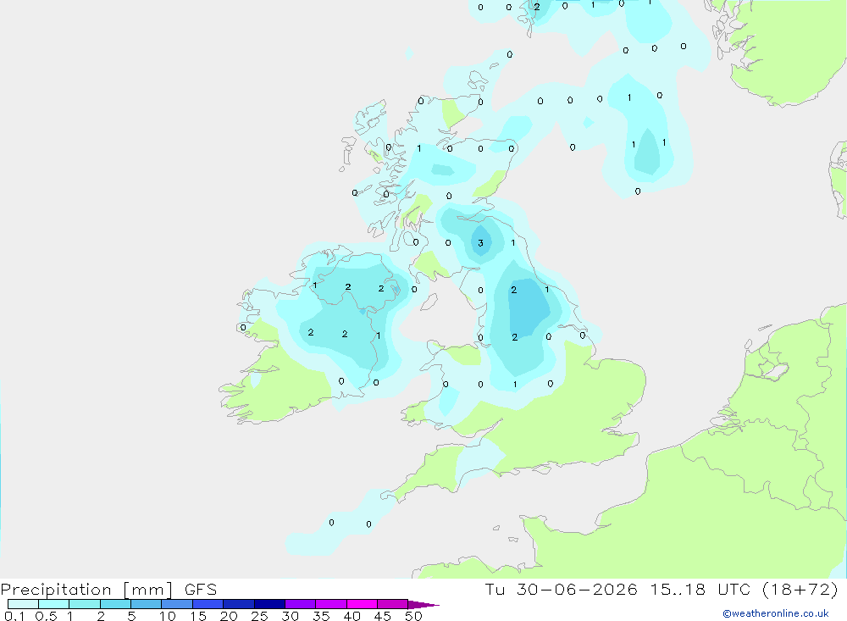Open the weatheronline.co.uk copyright link
Image resolution: width=847 pixels, height=621 pixels.
tap(776, 613)
